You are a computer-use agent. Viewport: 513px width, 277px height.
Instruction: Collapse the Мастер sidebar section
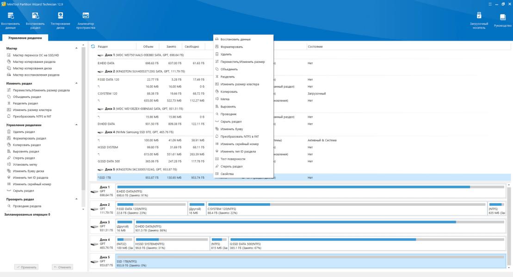76,48
